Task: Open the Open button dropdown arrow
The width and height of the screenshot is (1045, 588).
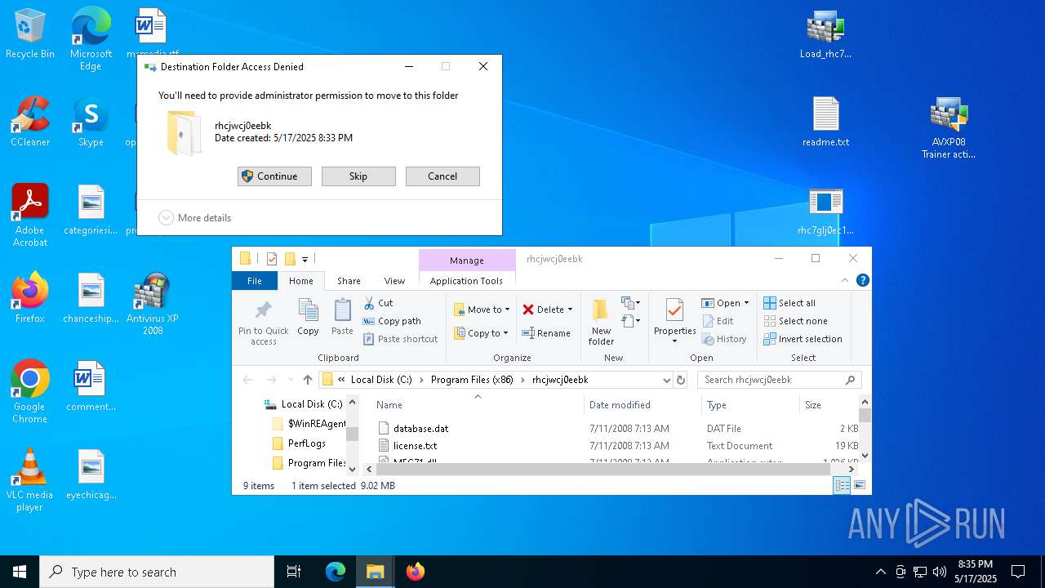Action: (x=746, y=303)
